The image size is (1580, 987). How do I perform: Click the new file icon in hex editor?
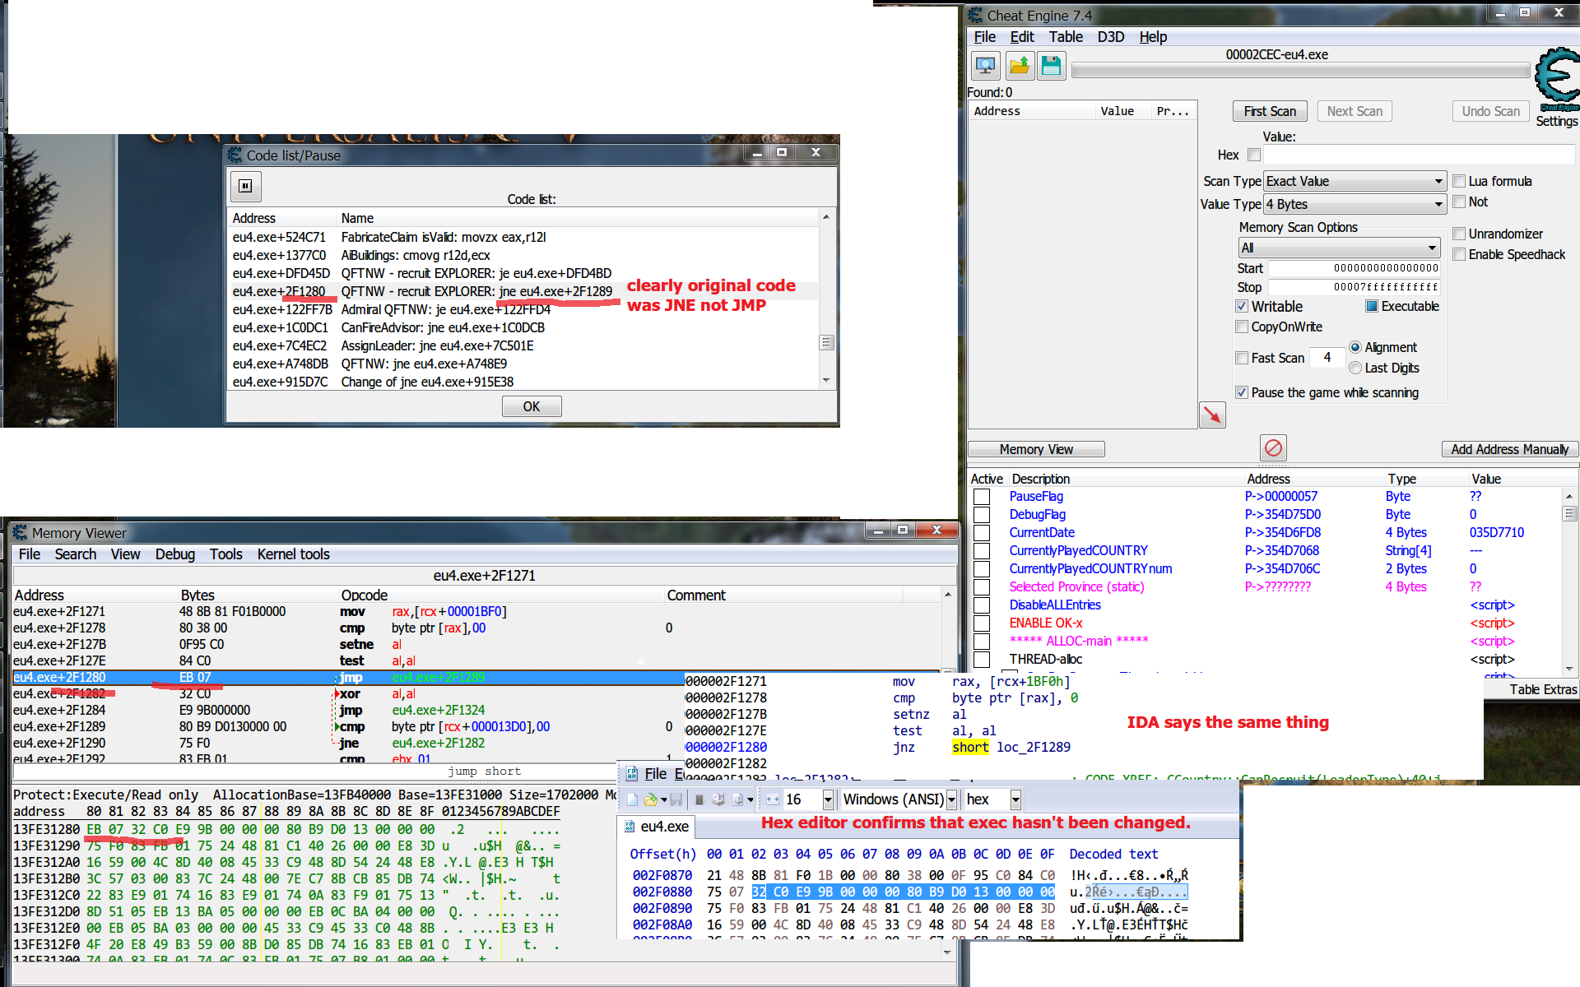[632, 799]
